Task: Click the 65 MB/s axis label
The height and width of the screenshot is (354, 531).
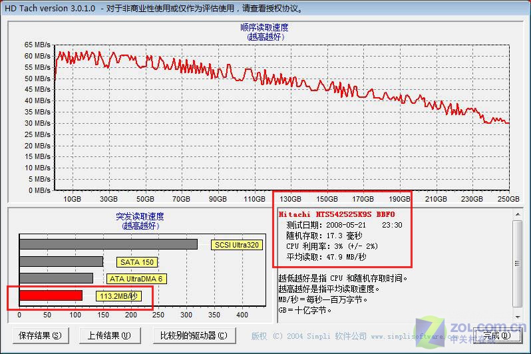Action: (37, 45)
